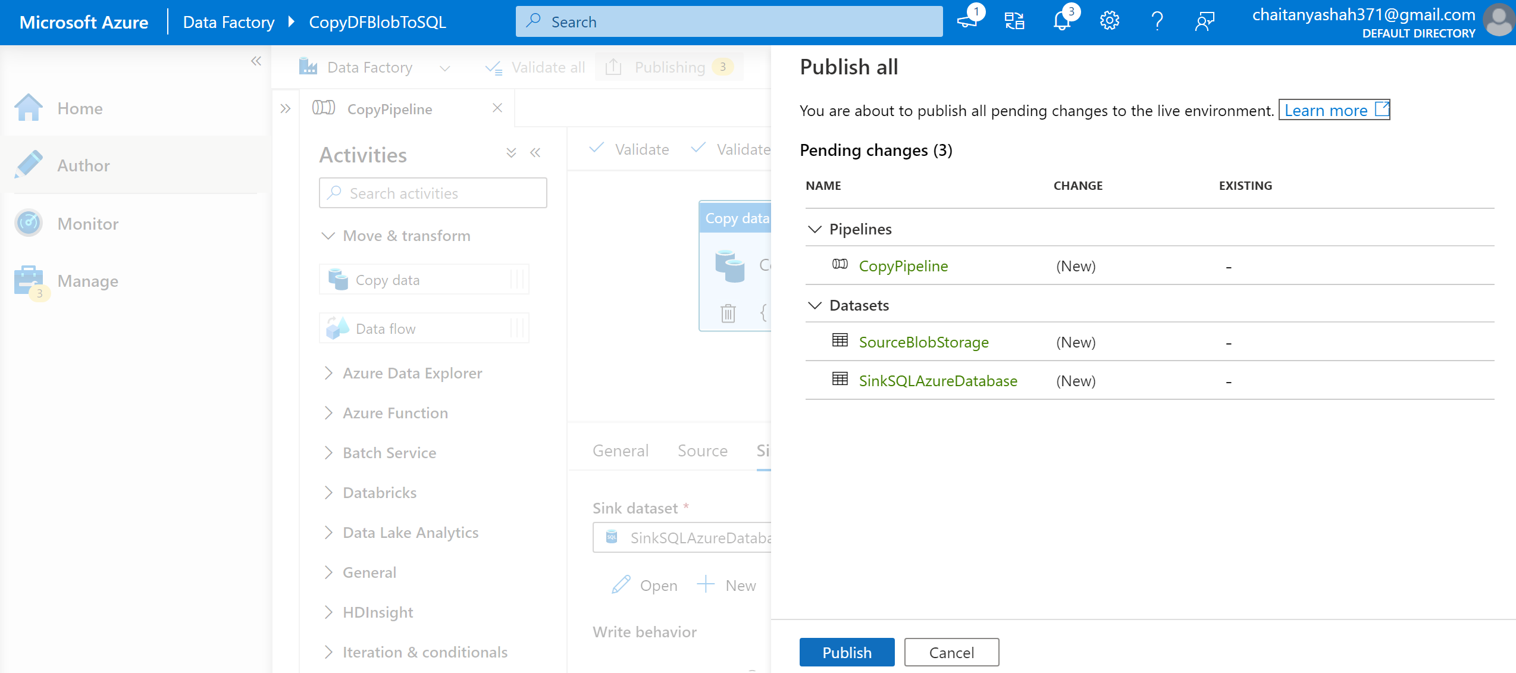This screenshot has width=1516, height=673.
Task: Click New sink dataset button
Action: pyautogui.click(x=726, y=586)
